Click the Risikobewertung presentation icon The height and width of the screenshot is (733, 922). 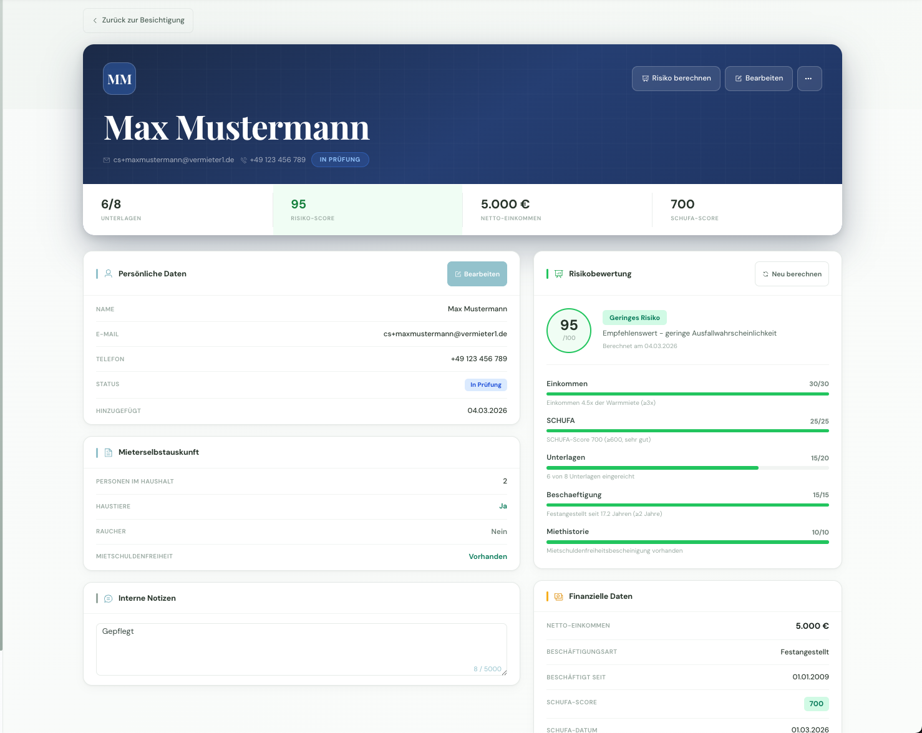pos(559,274)
